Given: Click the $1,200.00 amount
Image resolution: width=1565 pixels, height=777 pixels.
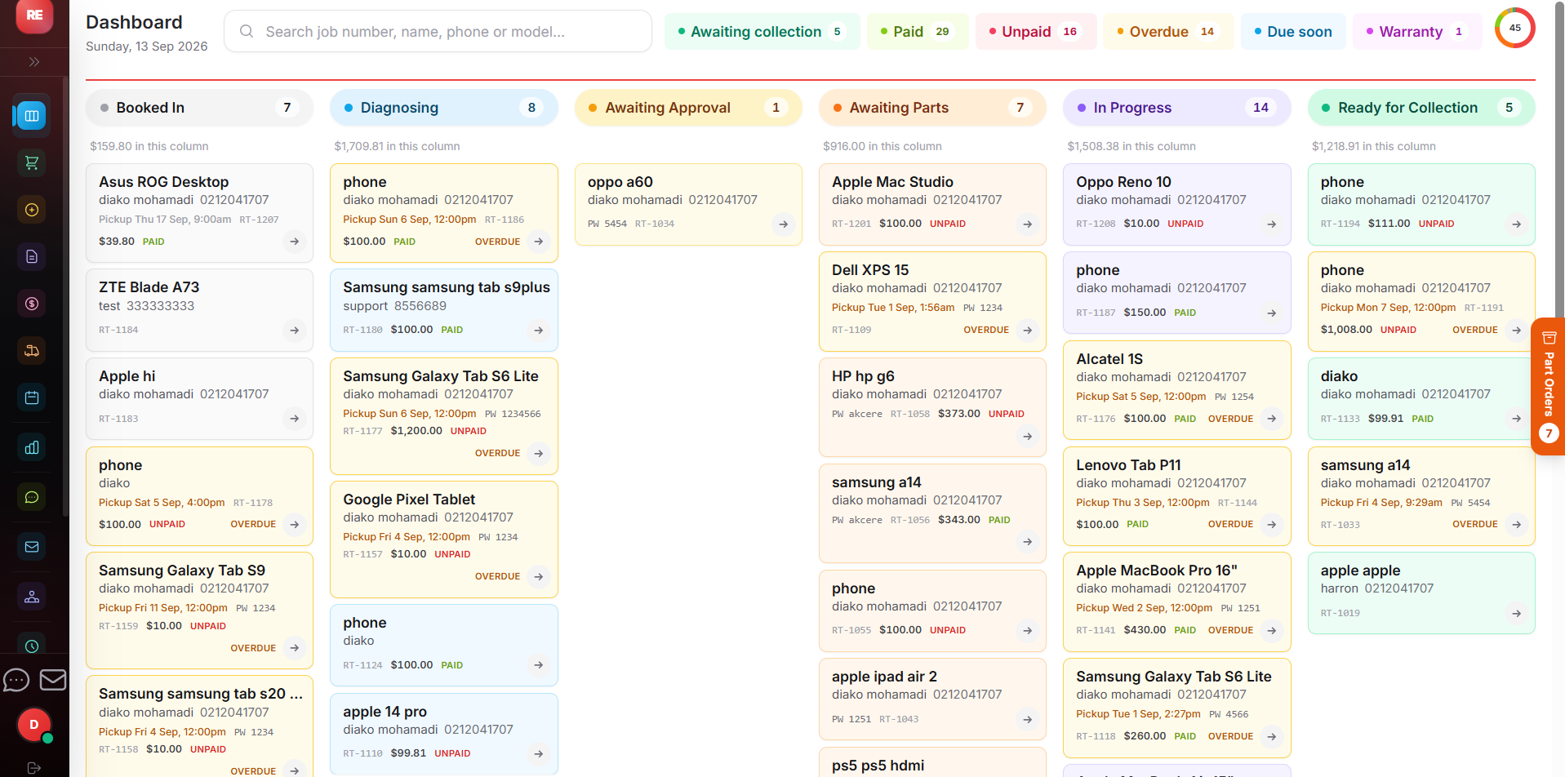Looking at the screenshot, I should (x=416, y=431).
